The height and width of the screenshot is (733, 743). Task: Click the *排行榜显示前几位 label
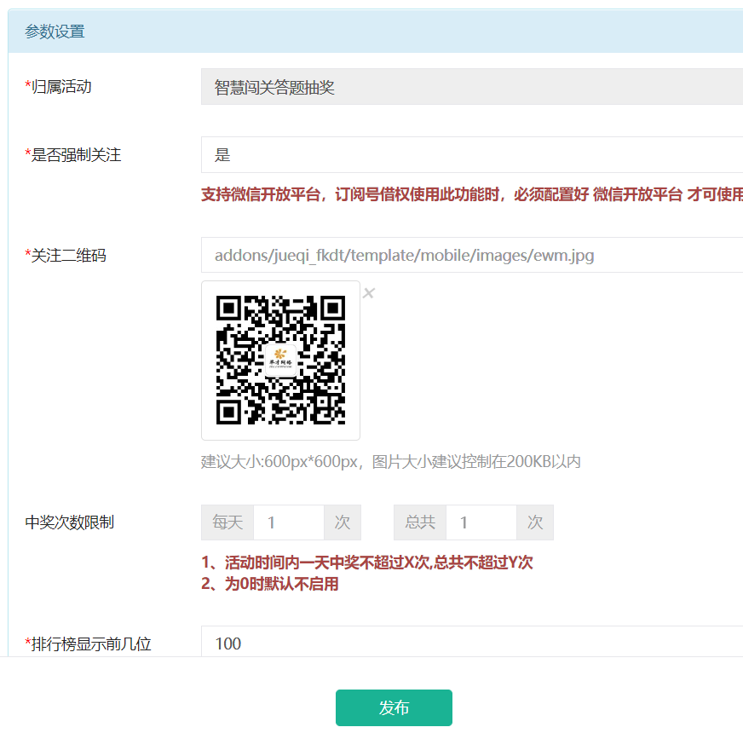click(88, 644)
